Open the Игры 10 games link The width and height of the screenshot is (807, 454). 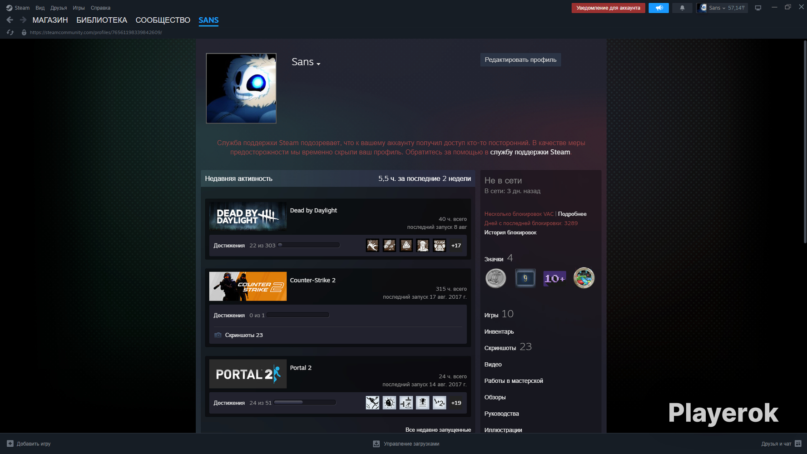click(x=499, y=314)
